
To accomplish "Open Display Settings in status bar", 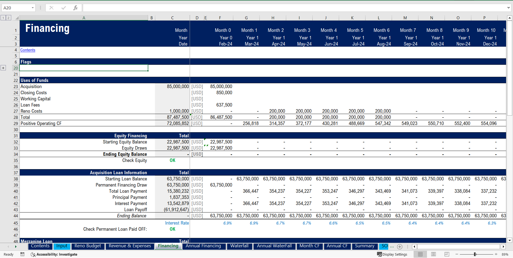I will (x=392, y=254).
